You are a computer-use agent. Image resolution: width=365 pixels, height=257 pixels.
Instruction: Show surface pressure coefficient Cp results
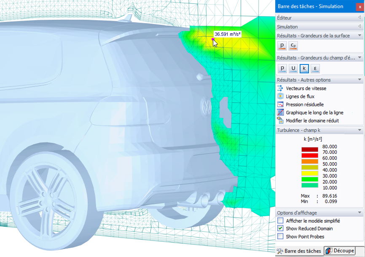tap(293, 46)
